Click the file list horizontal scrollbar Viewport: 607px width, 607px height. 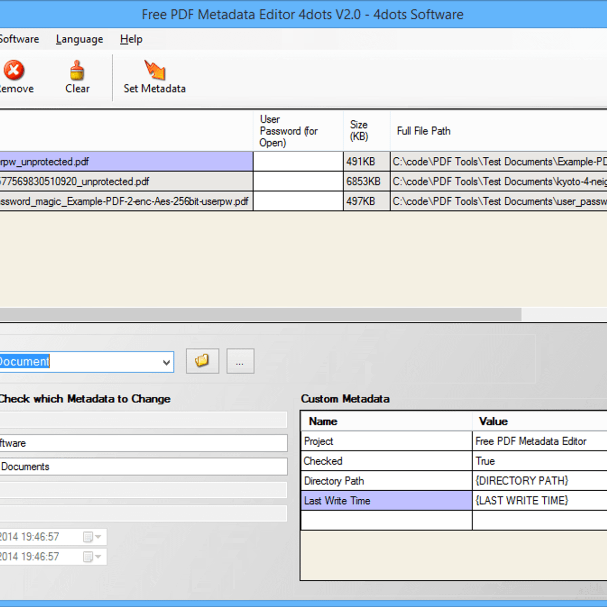click(261, 315)
